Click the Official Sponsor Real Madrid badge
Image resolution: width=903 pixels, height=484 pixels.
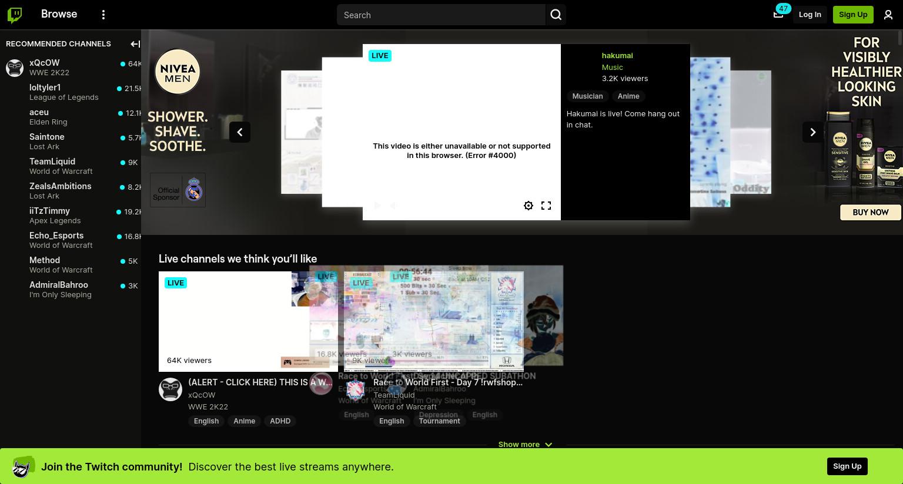[178, 190]
